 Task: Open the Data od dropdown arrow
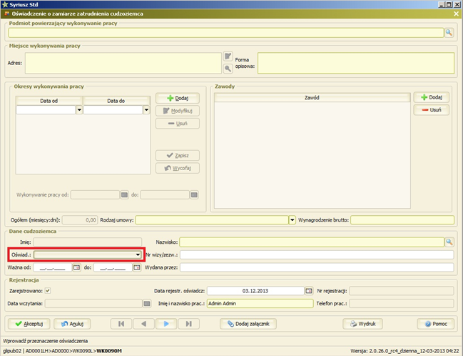[x=79, y=110]
